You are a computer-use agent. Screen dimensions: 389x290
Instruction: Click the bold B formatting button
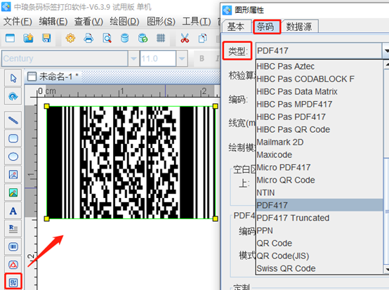pyautogui.click(x=202, y=58)
